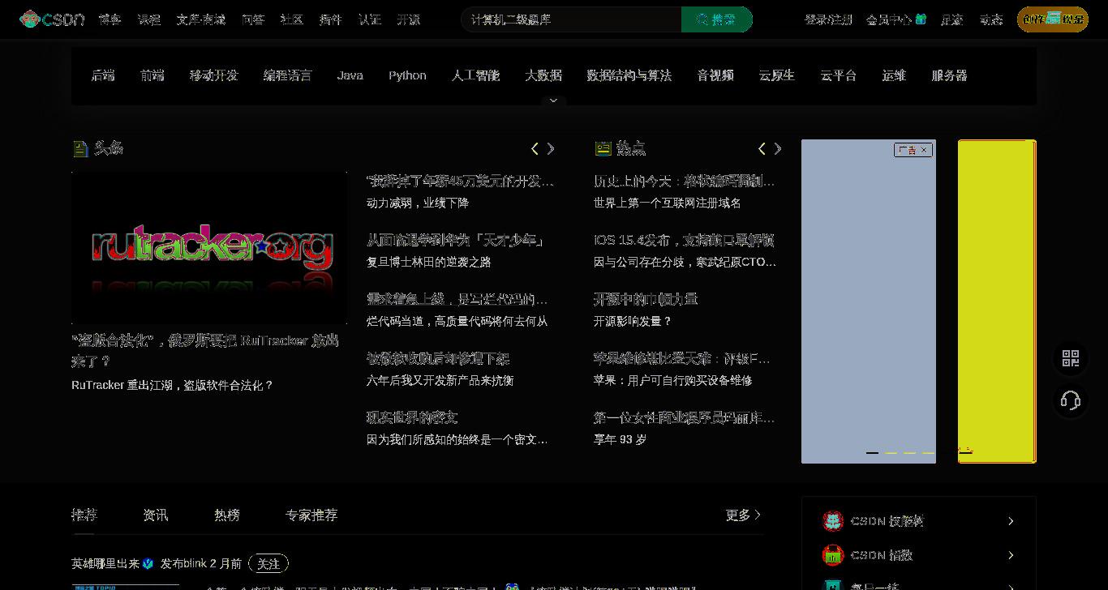This screenshot has width=1108, height=590.
Task: Focus the search box showing 计算机二级题库
Action: click(x=571, y=19)
